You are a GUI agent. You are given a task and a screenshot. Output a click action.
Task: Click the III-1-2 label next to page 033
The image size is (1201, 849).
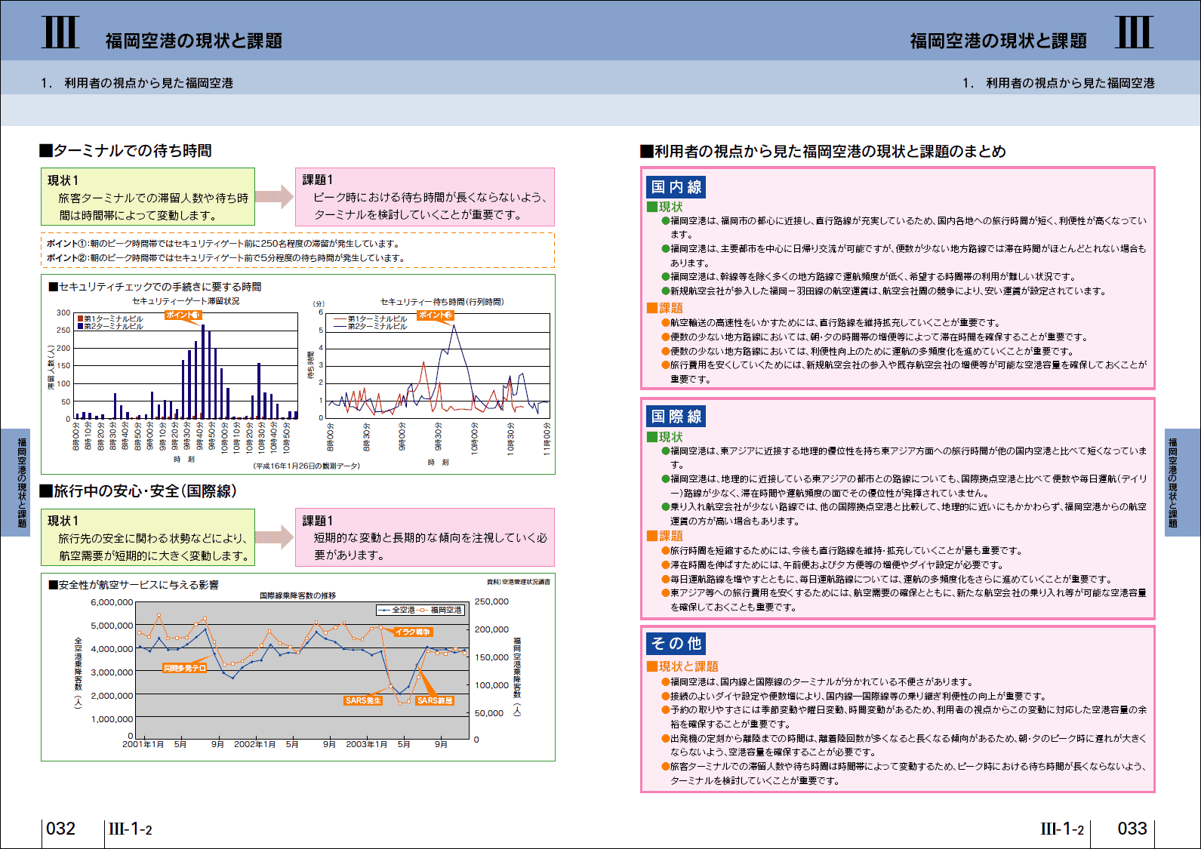1062,829
